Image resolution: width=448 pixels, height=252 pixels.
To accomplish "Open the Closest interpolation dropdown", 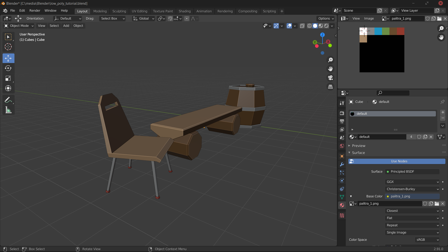I will tap(413, 211).
